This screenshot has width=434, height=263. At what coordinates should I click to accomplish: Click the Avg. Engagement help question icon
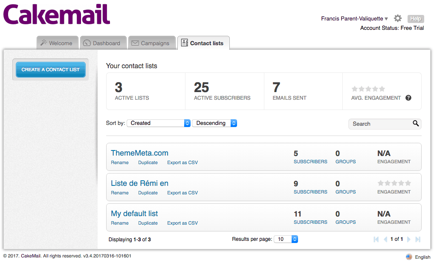click(408, 98)
